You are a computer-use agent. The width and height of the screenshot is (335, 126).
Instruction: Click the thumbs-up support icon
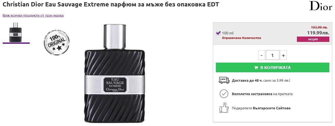click(224, 108)
